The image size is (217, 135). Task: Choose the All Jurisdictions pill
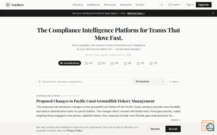[70, 63]
